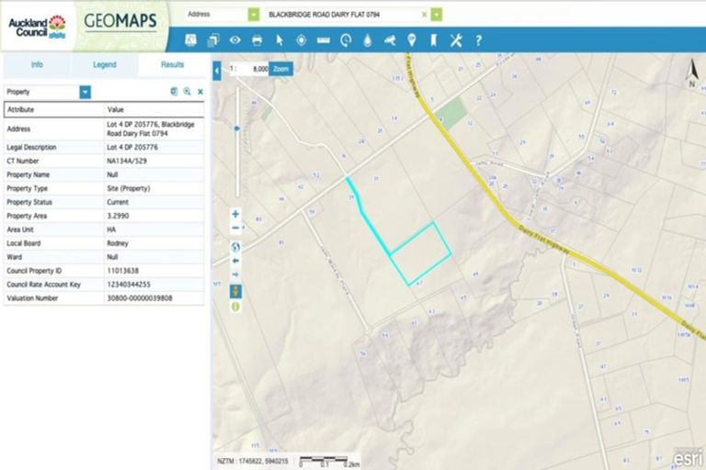Open the Property results dropdown

coord(85,92)
